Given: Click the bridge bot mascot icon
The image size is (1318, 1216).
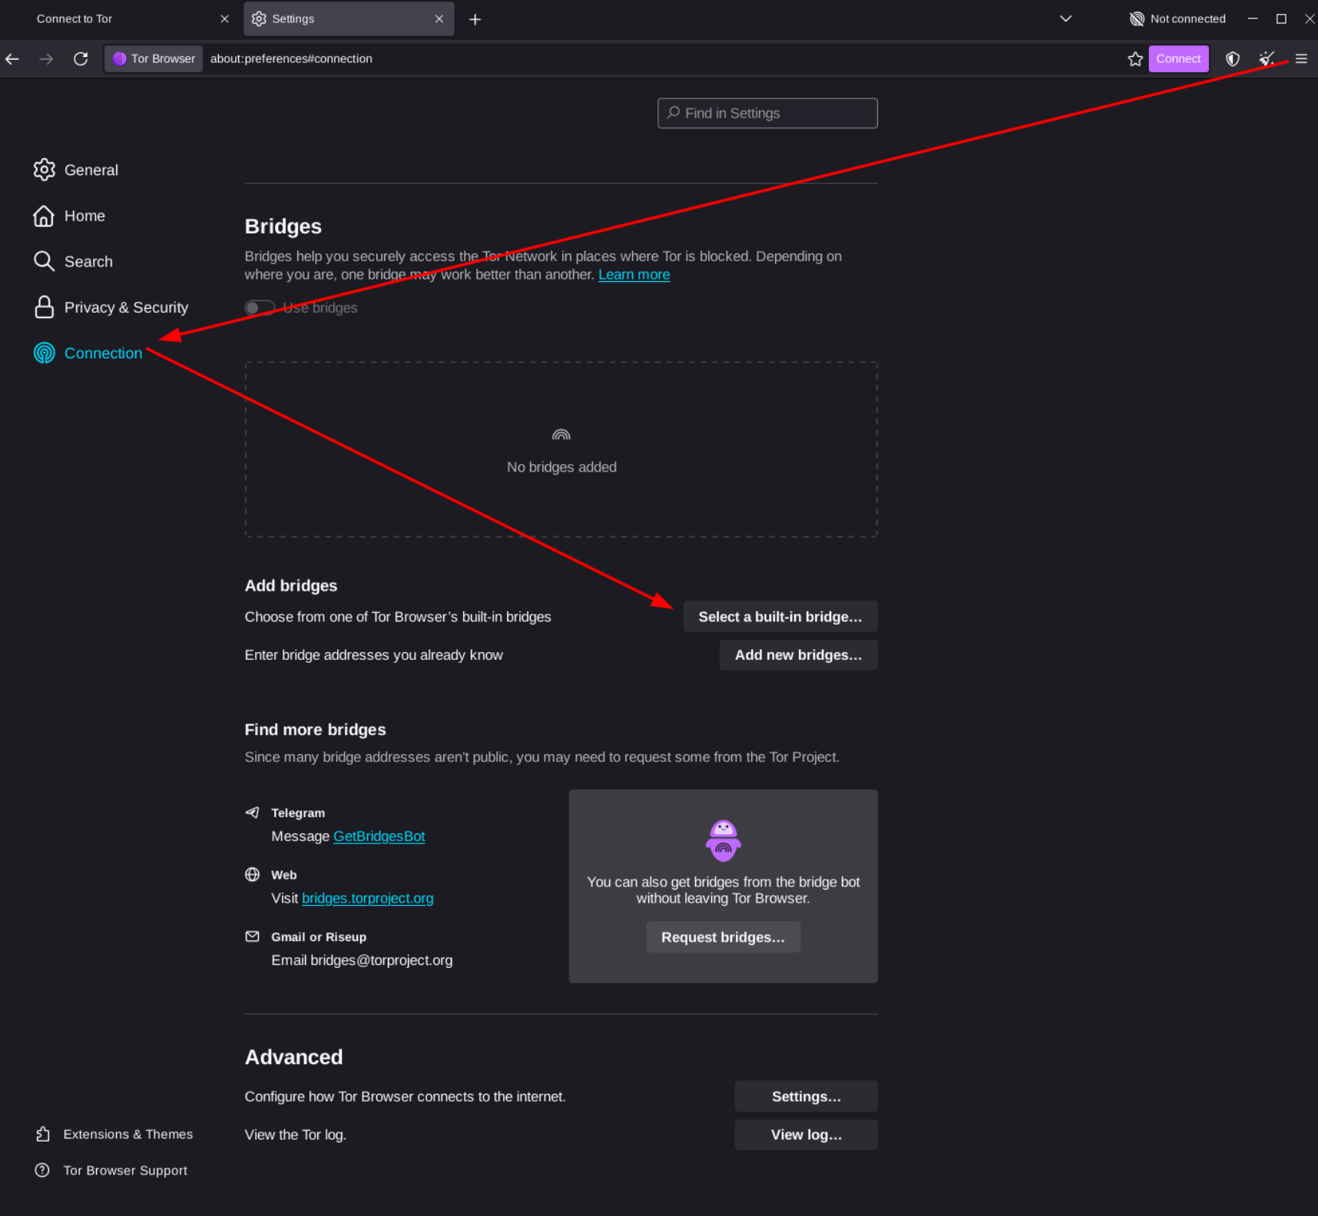Looking at the screenshot, I should [x=723, y=840].
